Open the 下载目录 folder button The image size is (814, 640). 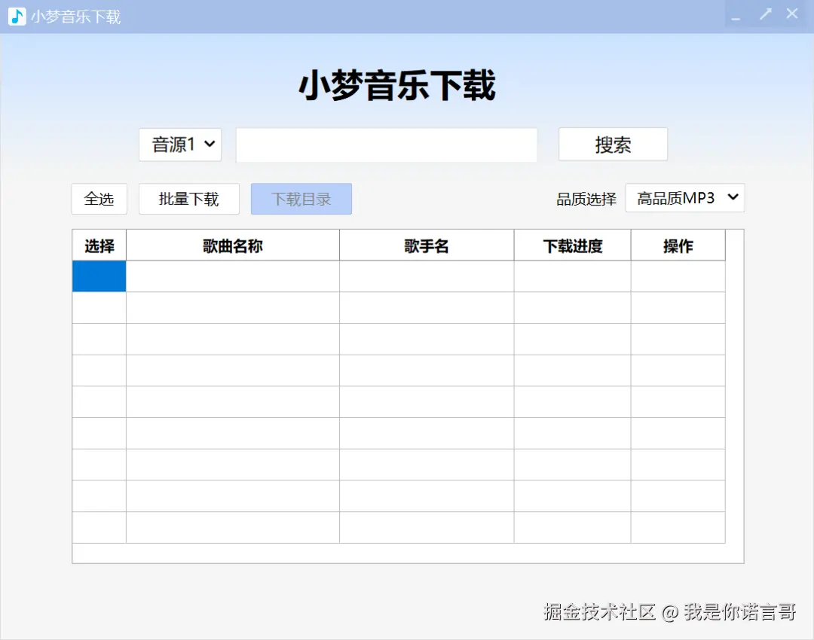[301, 199]
